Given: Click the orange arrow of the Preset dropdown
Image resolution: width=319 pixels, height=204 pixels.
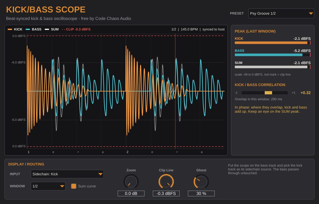Looking at the screenshot, I should 311,14.
